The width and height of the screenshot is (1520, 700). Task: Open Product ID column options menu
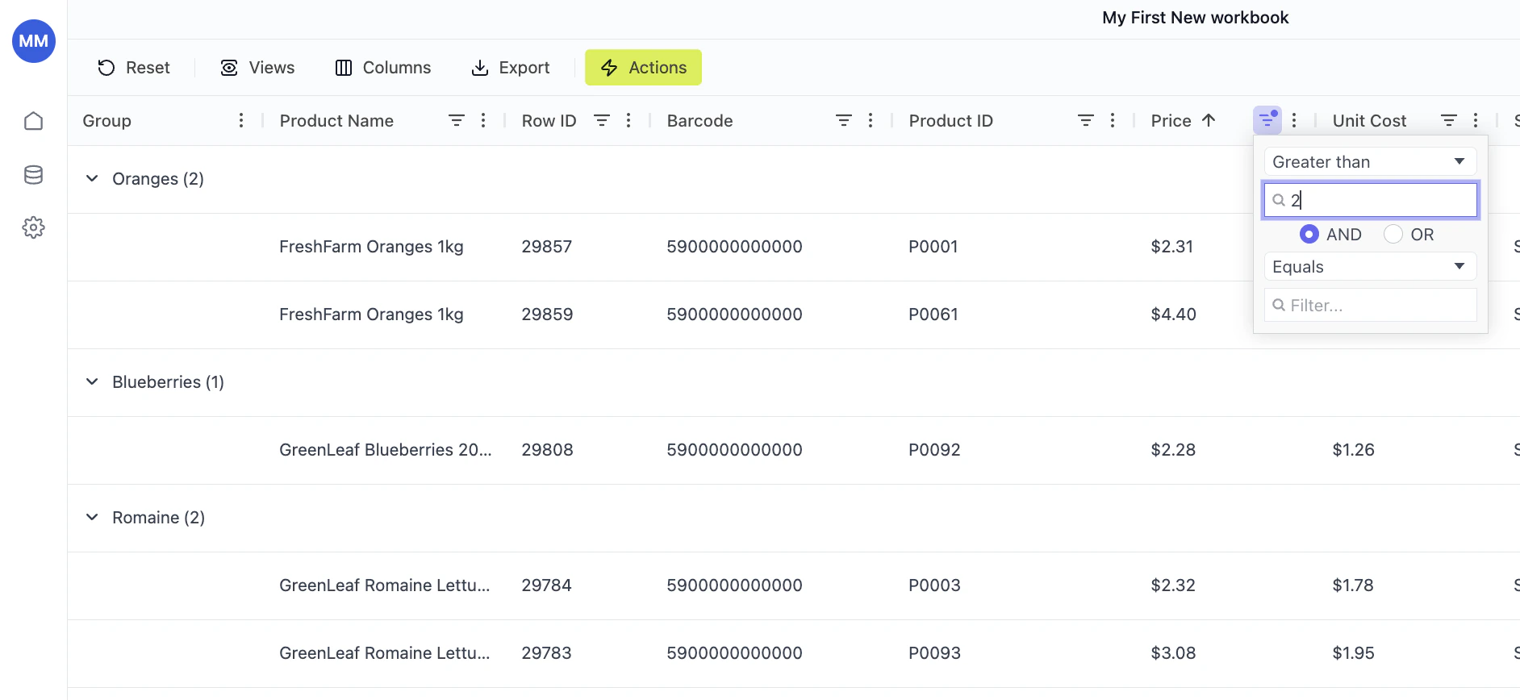point(1113,120)
